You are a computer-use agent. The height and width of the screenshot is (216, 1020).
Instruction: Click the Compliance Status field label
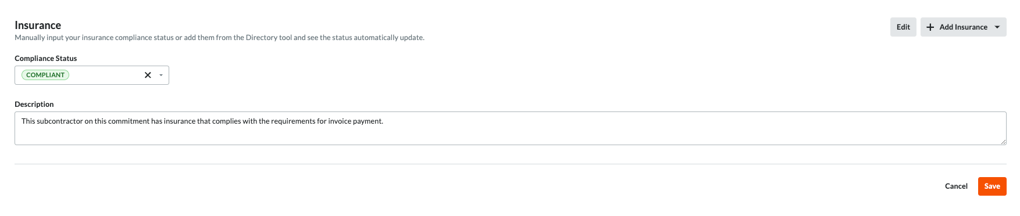click(46, 59)
